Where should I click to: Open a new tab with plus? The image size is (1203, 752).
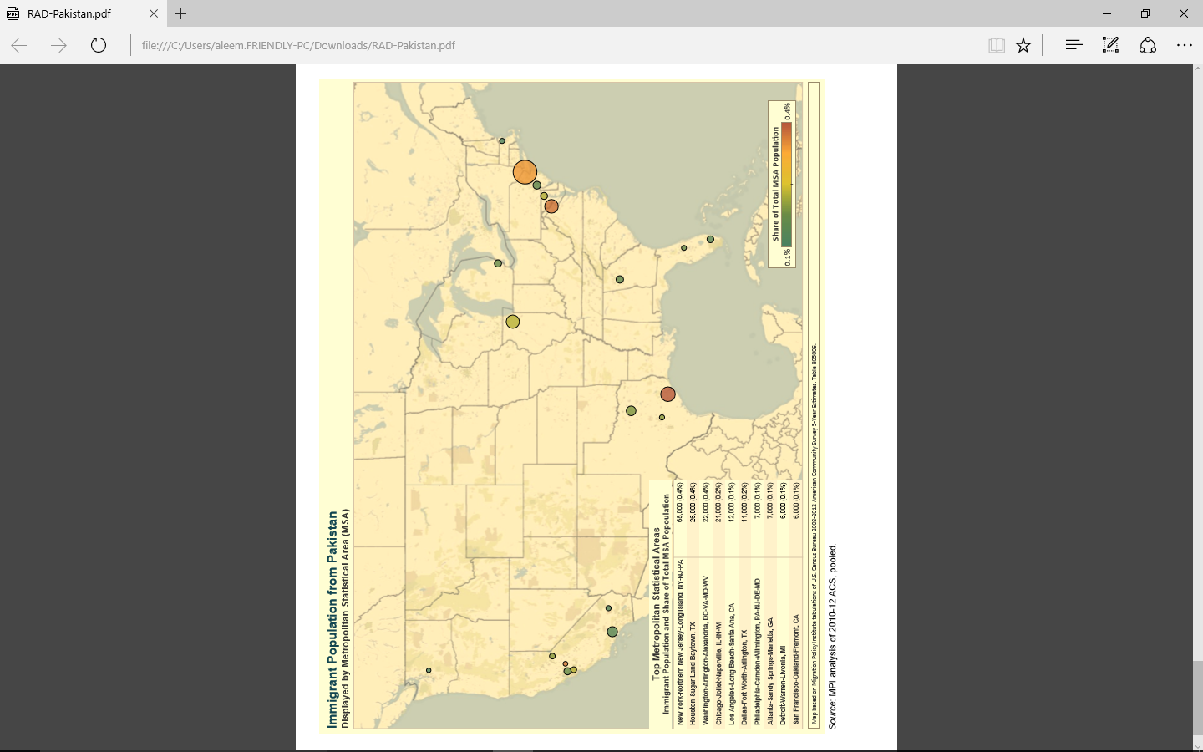181,13
